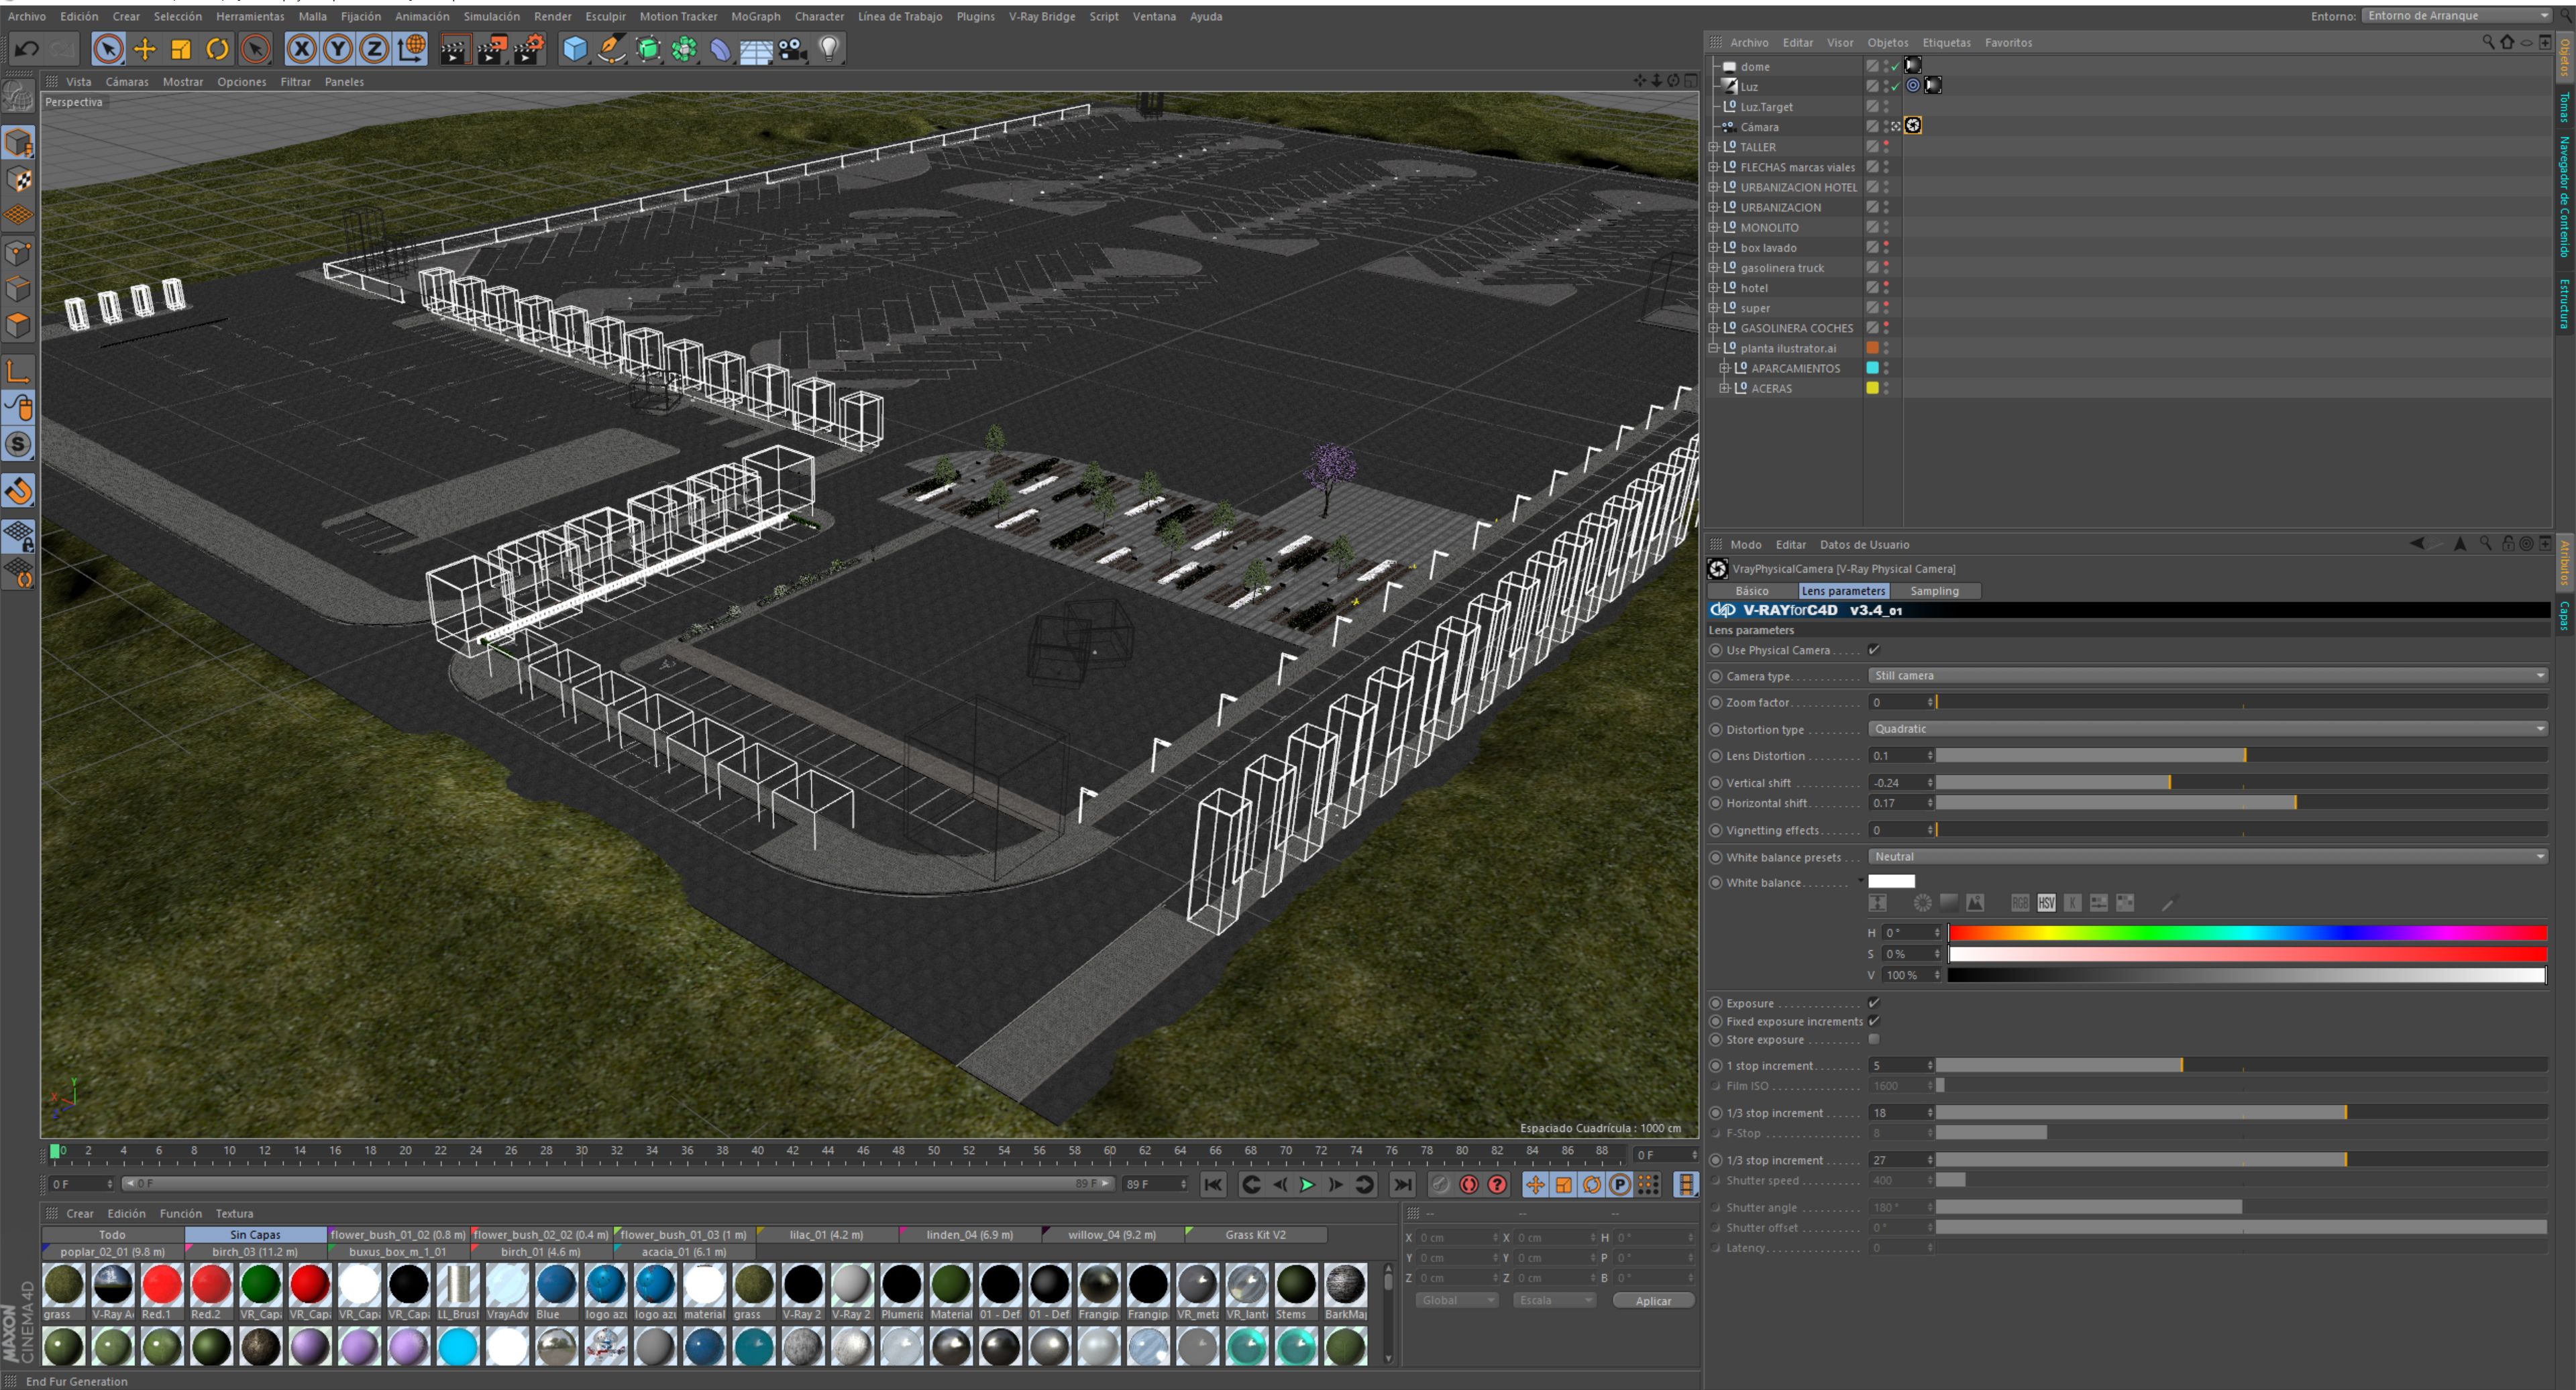The image size is (2576, 1390).
Task: Click the hue H gradient slider
Action: [2247, 932]
